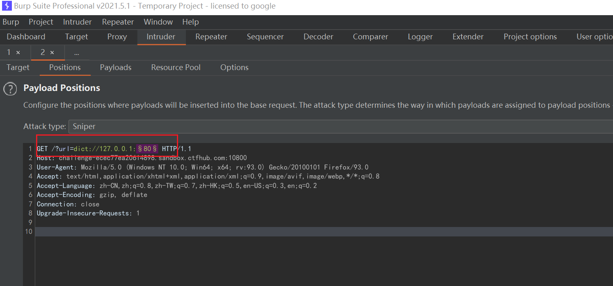Viewport: 613px width, 286px height.
Task: Click the Connection: close line
Action: point(68,204)
